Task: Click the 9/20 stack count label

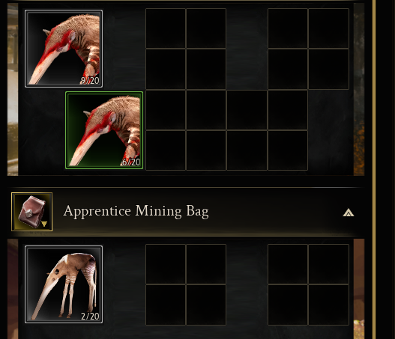Action: pyautogui.click(x=90, y=81)
